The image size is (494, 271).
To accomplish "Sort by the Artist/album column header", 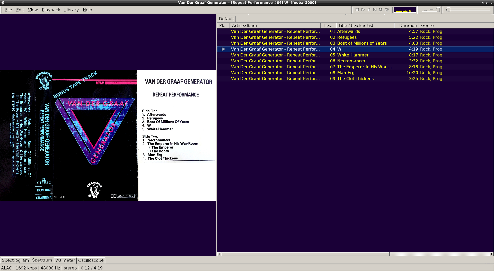I will pos(275,25).
